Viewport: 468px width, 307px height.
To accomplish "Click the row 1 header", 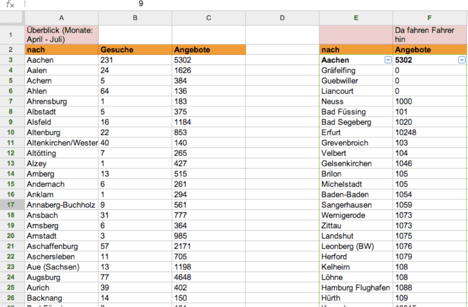I will [x=12, y=35].
